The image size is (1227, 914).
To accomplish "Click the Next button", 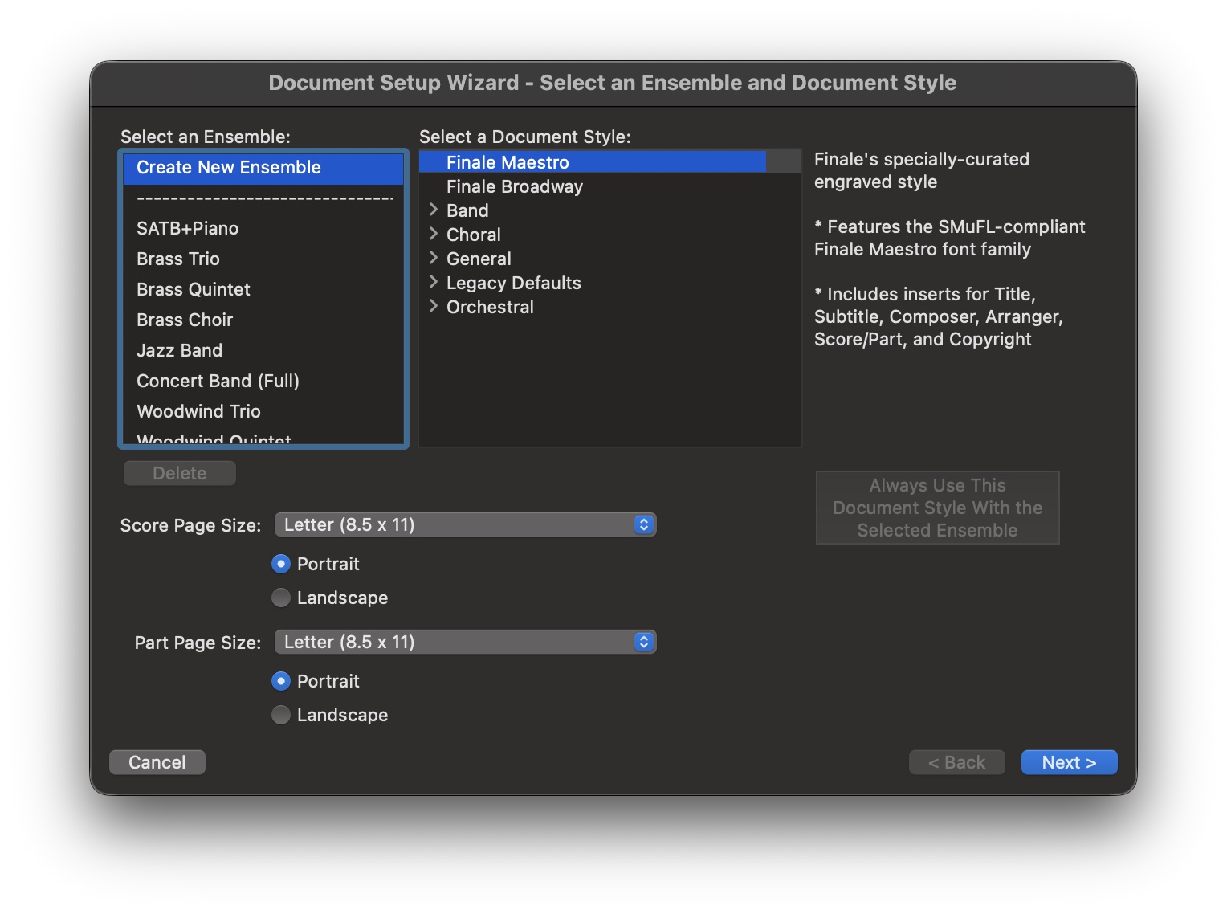I will pyautogui.click(x=1068, y=763).
